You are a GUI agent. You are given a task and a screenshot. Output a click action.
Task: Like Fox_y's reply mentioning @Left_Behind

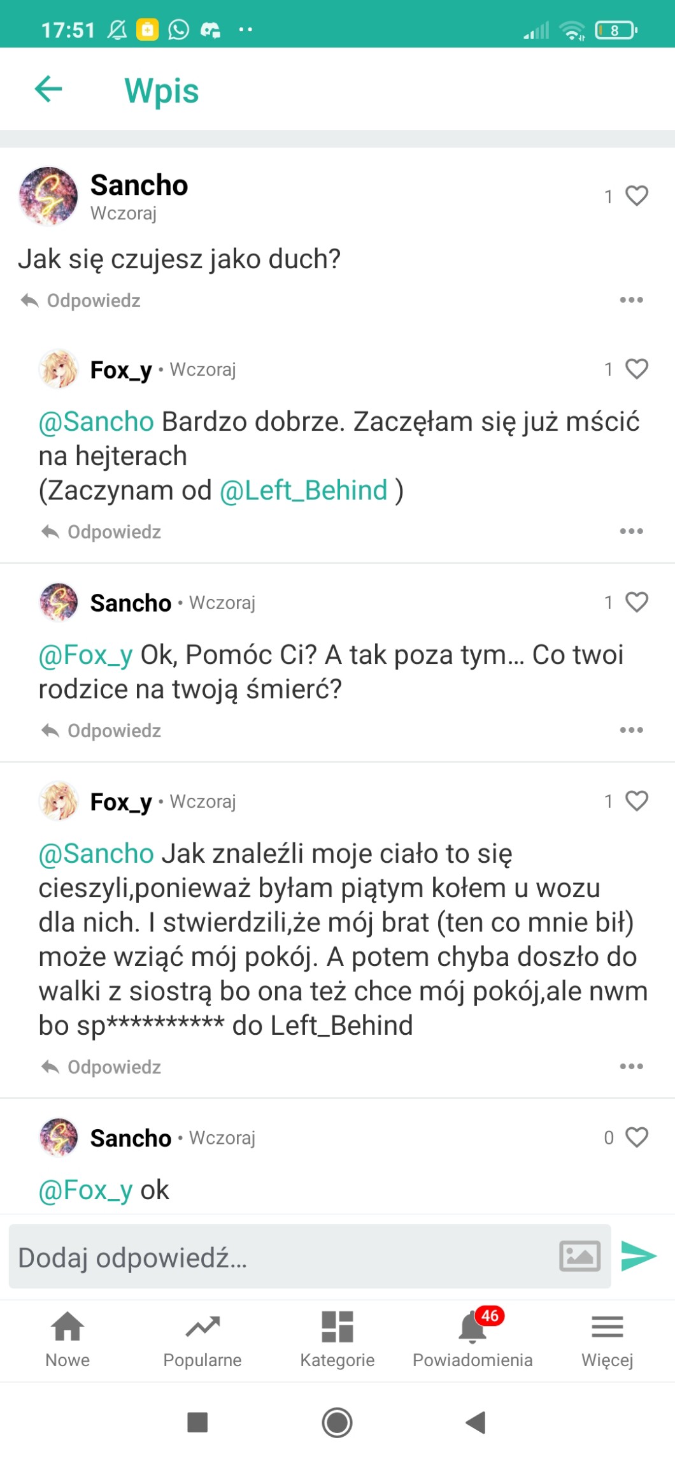click(636, 369)
